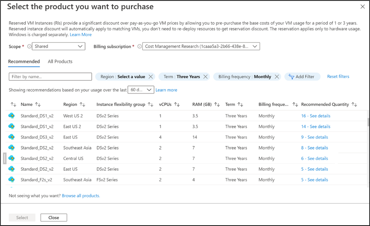Remove the Term Three Years filter
Viewport: 370px width, 226px height.
click(x=206, y=77)
